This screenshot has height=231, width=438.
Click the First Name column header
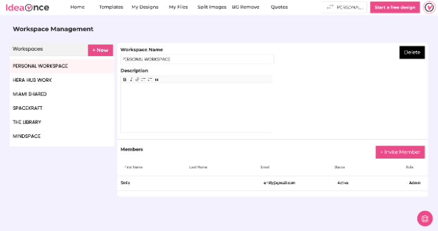tap(133, 167)
